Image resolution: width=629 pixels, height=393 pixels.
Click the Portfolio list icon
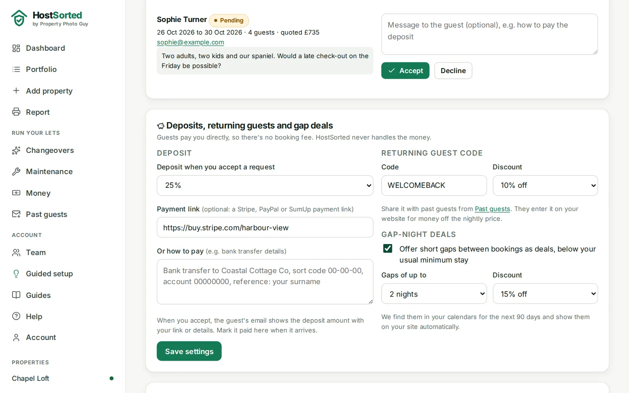click(x=16, y=70)
